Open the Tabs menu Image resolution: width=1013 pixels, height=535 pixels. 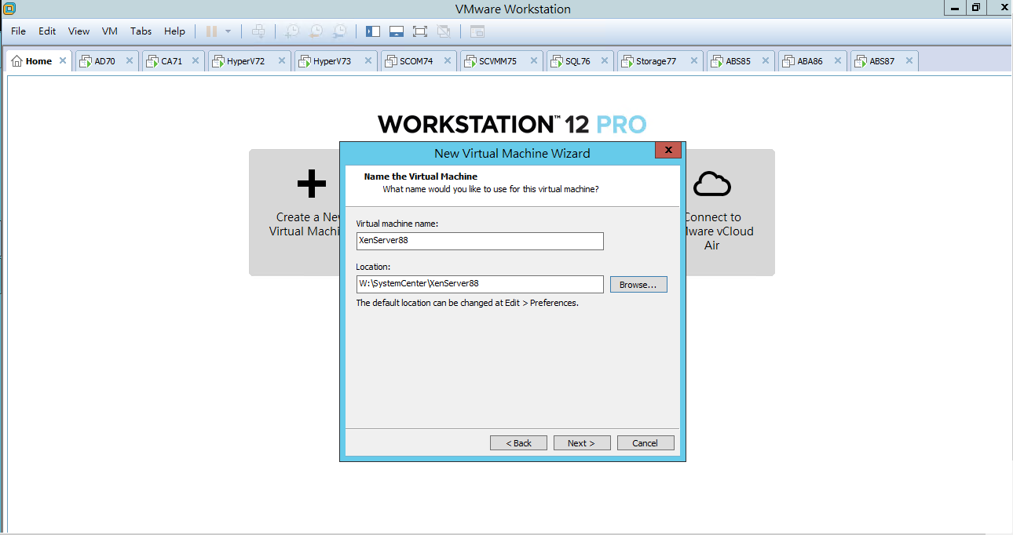point(141,31)
